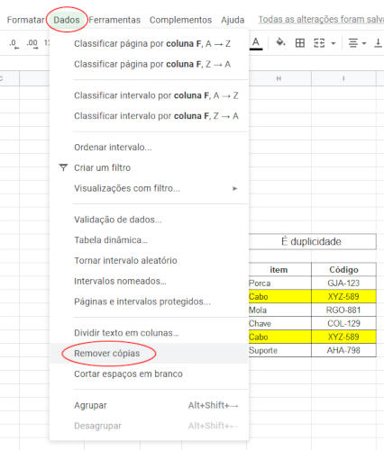The width and height of the screenshot is (384, 450).
Task: Click the Agrupar menu entry
Action: [x=150, y=405]
